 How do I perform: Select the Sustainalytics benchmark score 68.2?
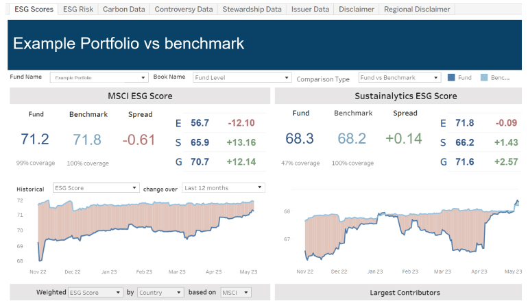coord(352,138)
